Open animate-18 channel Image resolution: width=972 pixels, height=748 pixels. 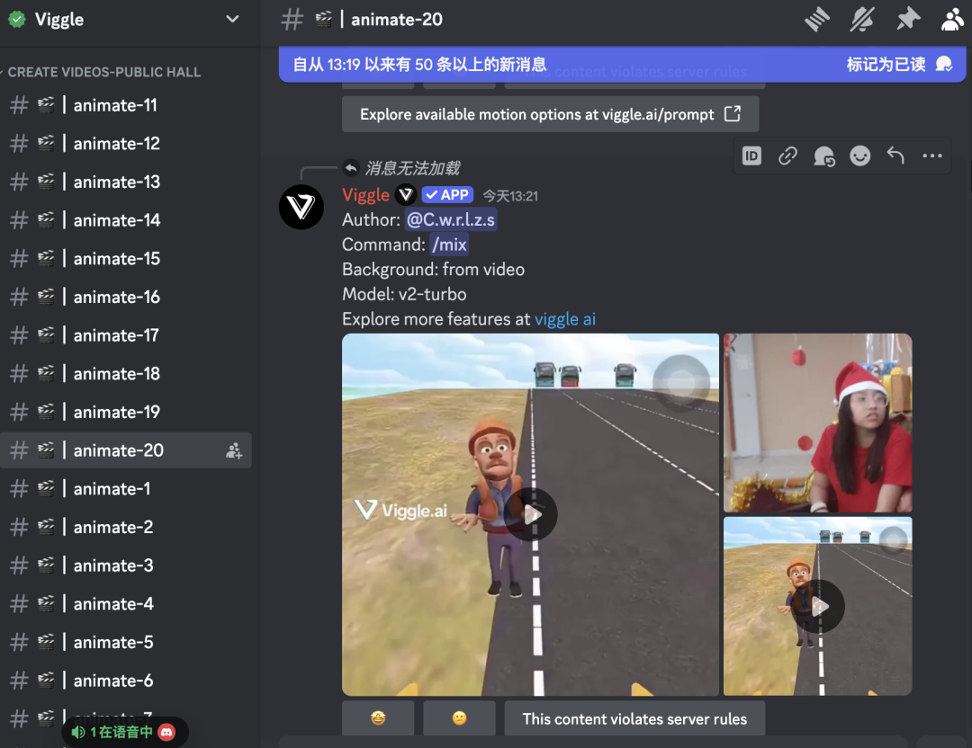[126, 374]
